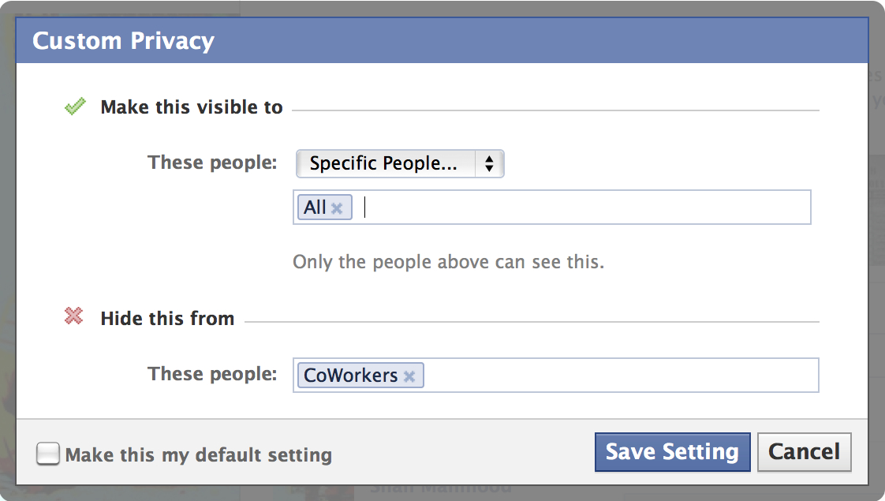Tick the default setting checkbox
885x501 pixels.
click(48, 454)
